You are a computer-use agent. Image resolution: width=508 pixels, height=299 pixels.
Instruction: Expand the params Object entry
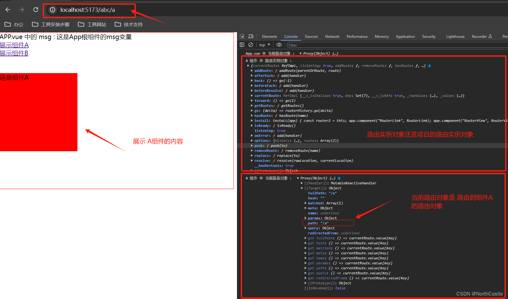pos(305,218)
